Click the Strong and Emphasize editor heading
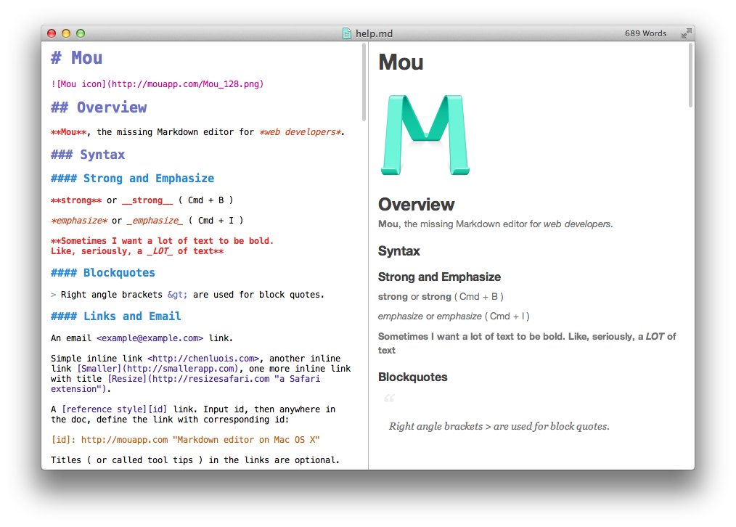Screen dimensions: 736x527 pos(133,178)
